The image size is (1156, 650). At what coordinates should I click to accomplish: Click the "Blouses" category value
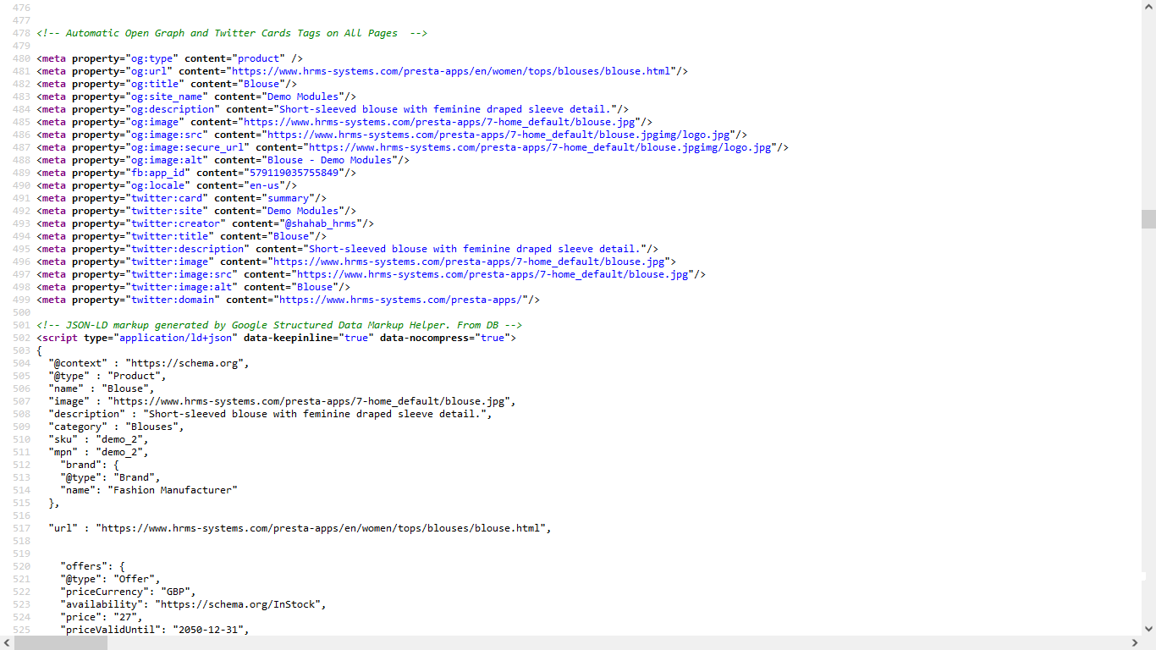[x=153, y=427]
